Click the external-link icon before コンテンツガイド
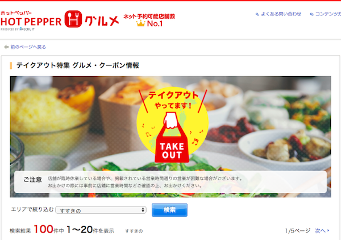The width and height of the screenshot is (341, 240). [311, 14]
